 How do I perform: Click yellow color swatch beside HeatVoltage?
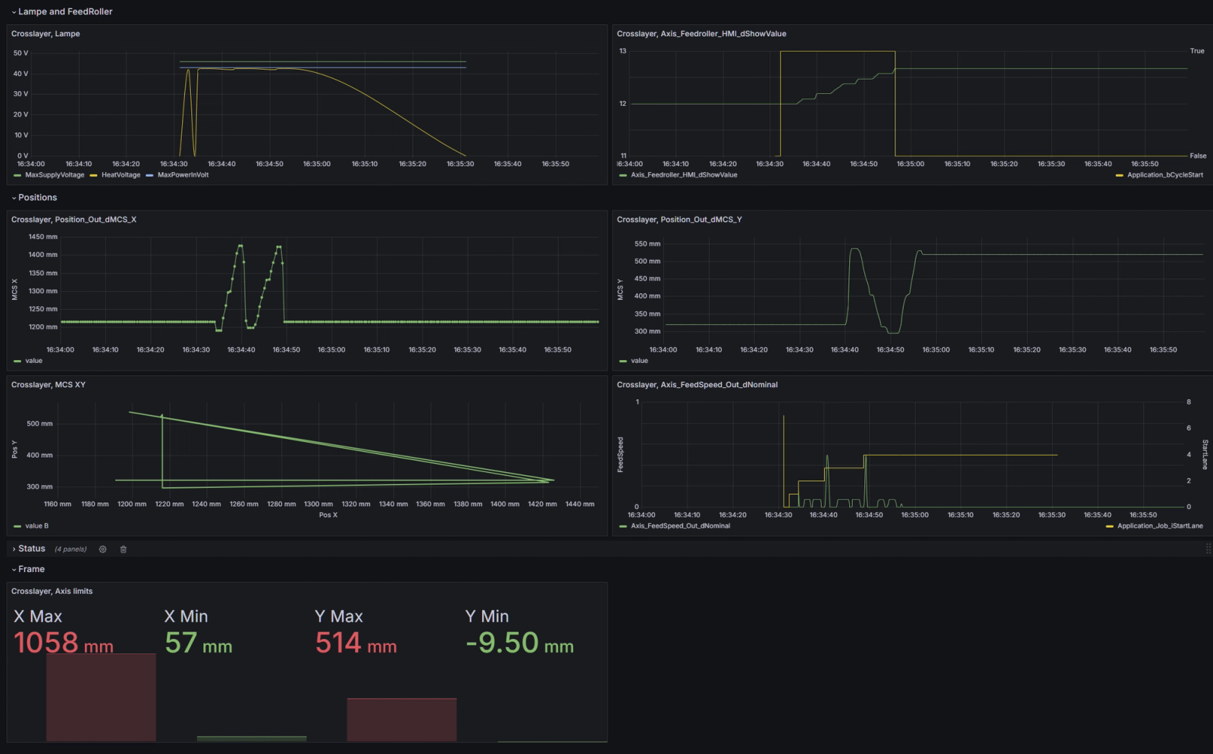coord(93,175)
